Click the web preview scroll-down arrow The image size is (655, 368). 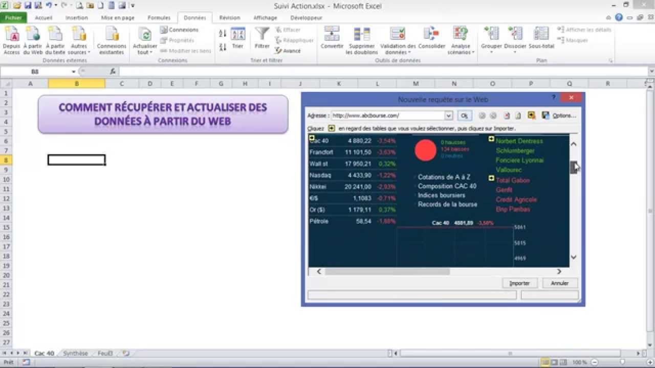(574, 257)
